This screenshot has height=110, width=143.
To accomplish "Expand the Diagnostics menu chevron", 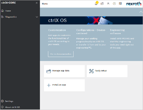I will (37, 17).
